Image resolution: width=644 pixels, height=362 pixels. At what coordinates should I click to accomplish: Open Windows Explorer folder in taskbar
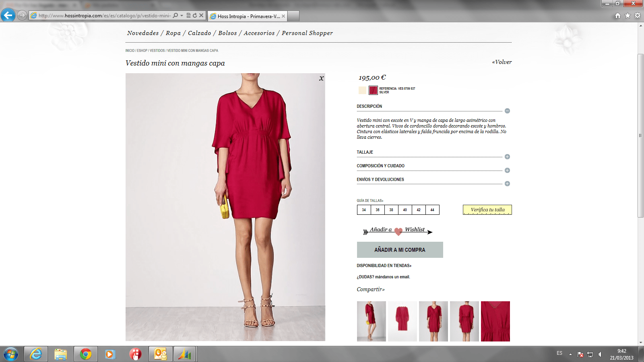(x=60, y=354)
